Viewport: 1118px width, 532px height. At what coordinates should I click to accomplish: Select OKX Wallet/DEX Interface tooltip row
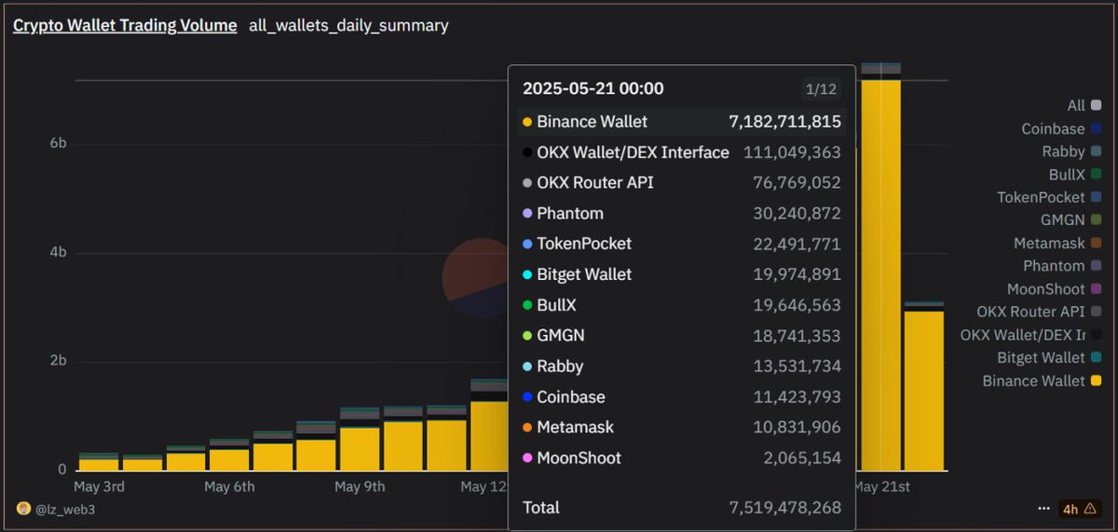click(x=682, y=153)
